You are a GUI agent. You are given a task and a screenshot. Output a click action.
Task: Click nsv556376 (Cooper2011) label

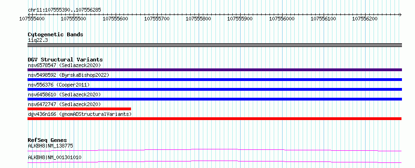59,85
